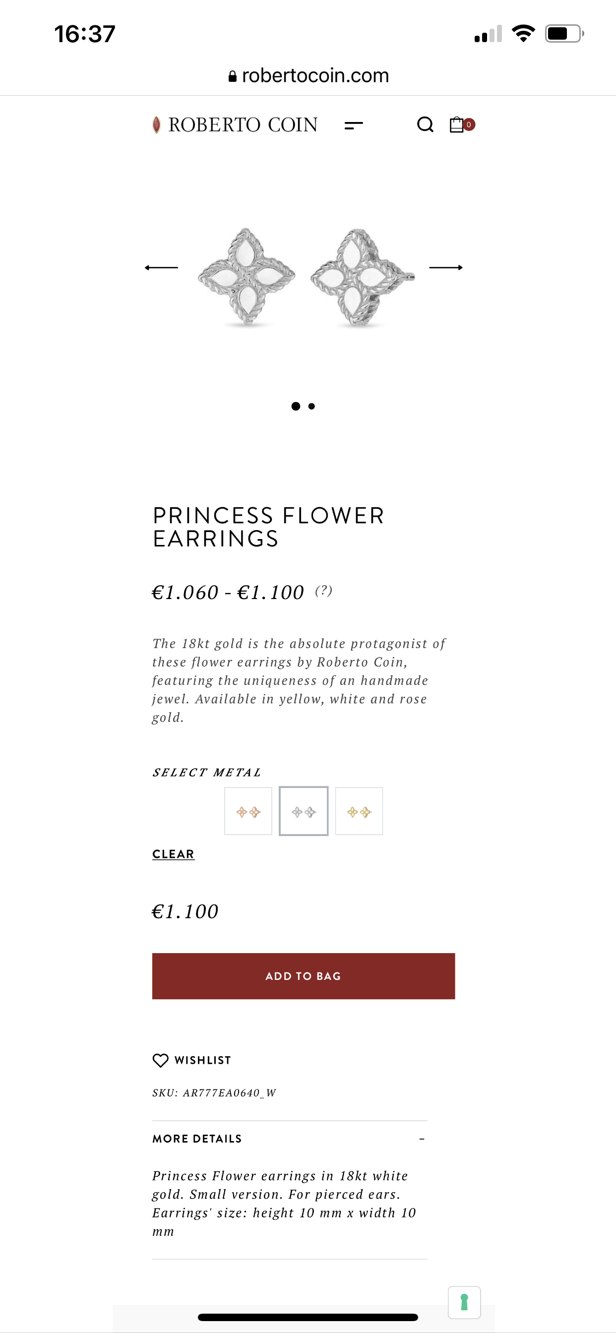Image resolution: width=616 pixels, height=1333 pixels.
Task: Open the hamburger menu icon
Action: 354,124
